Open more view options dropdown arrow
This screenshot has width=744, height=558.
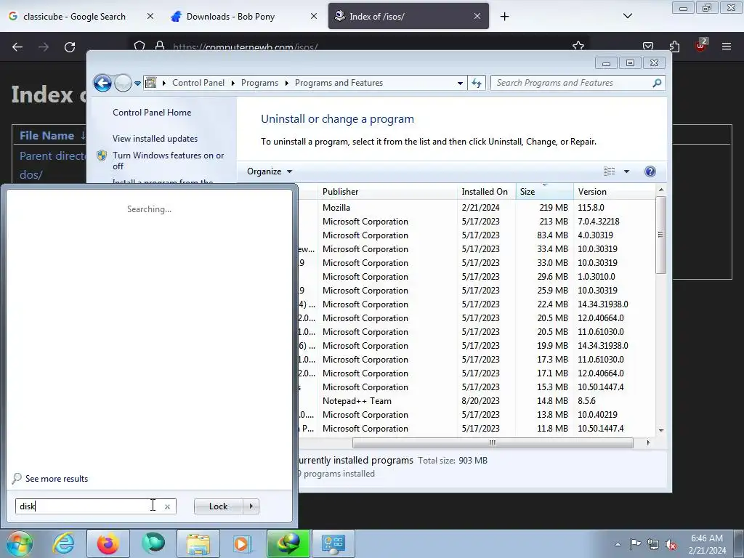click(626, 171)
